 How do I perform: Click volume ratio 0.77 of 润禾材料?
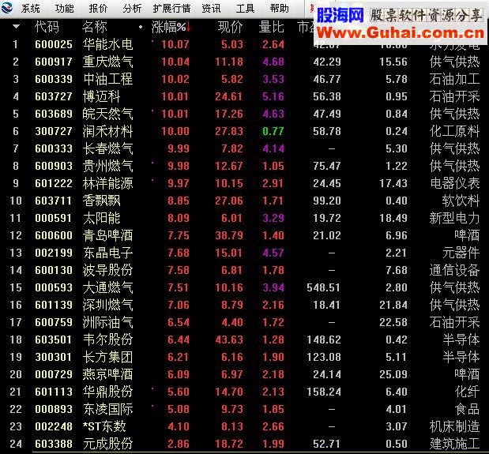click(273, 131)
